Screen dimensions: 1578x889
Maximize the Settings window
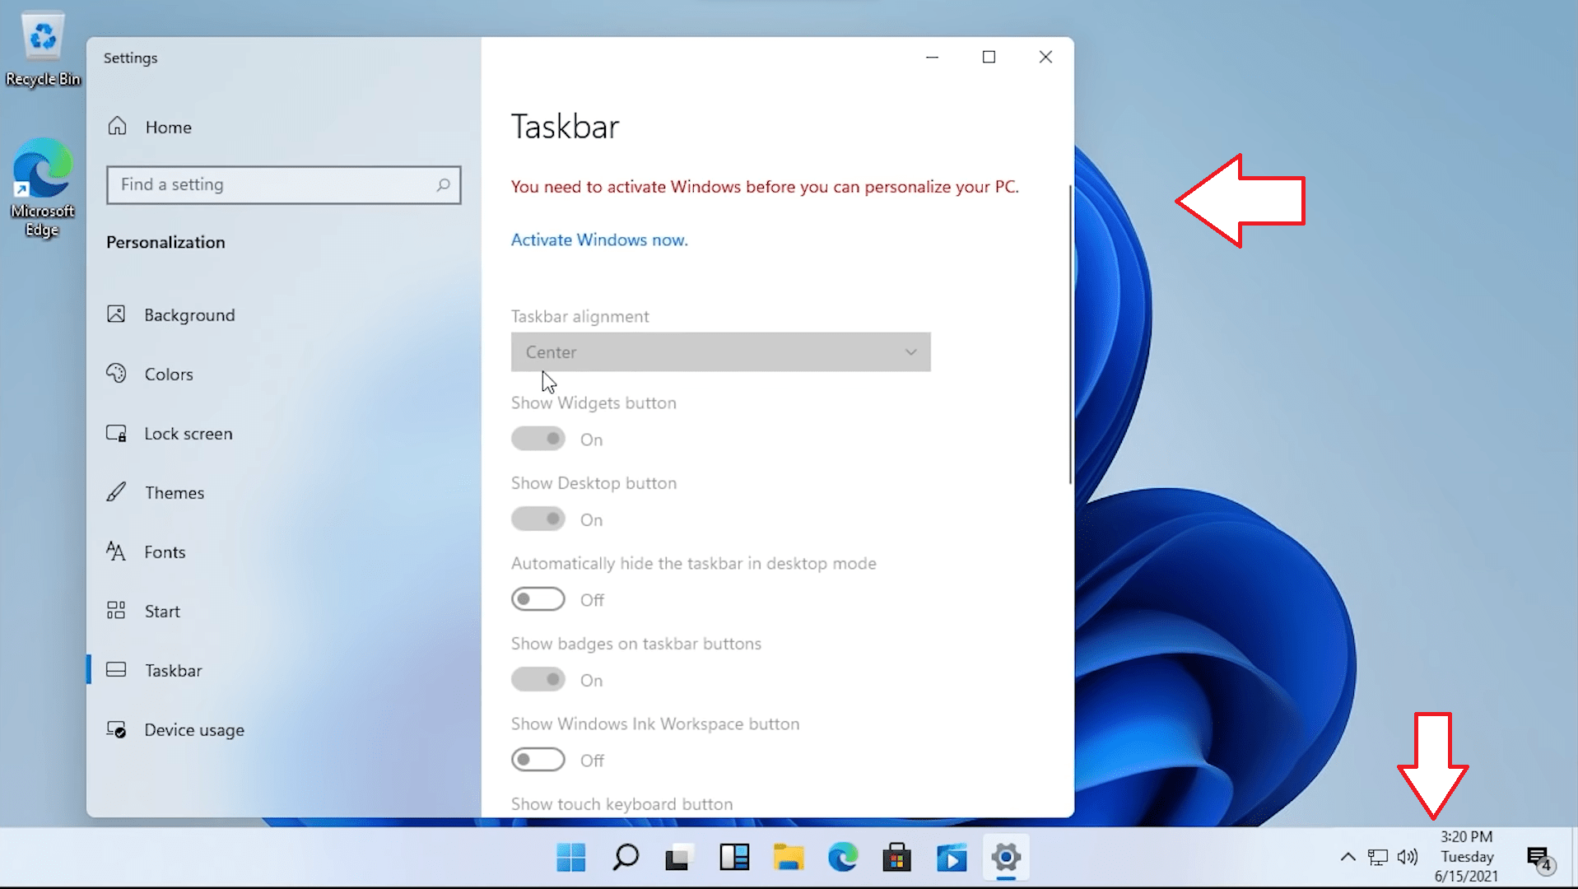point(989,57)
